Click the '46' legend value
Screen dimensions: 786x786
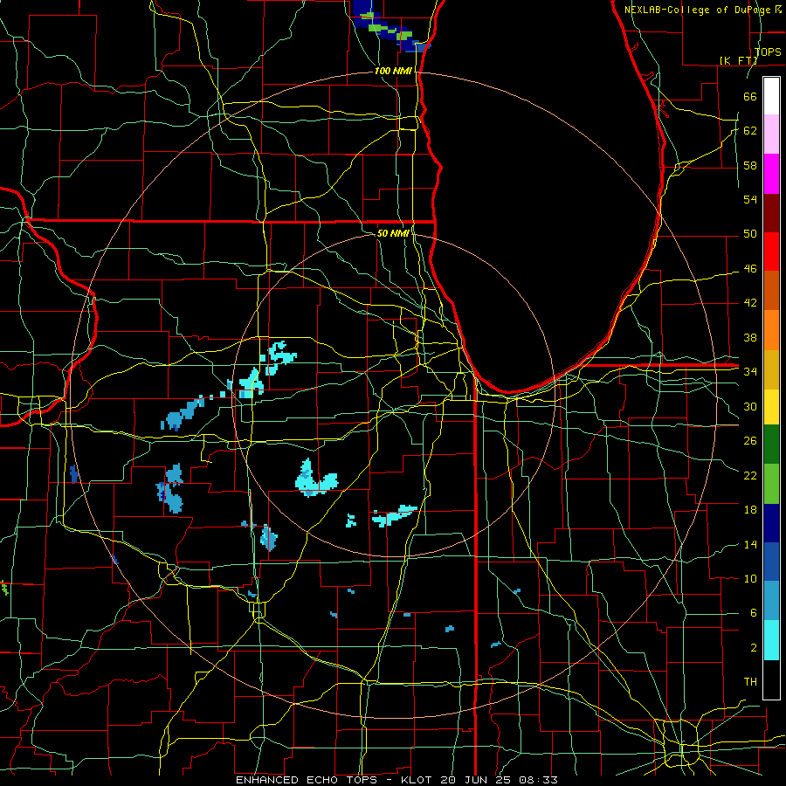pyautogui.click(x=750, y=269)
